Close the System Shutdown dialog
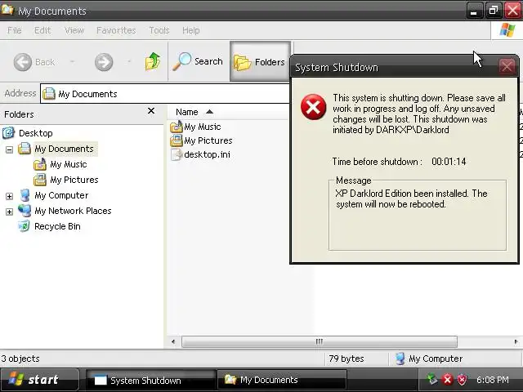This screenshot has height=392, width=523. (x=507, y=67)
